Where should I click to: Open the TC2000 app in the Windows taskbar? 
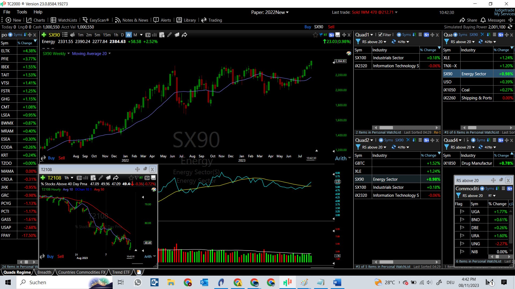point(287,282)
